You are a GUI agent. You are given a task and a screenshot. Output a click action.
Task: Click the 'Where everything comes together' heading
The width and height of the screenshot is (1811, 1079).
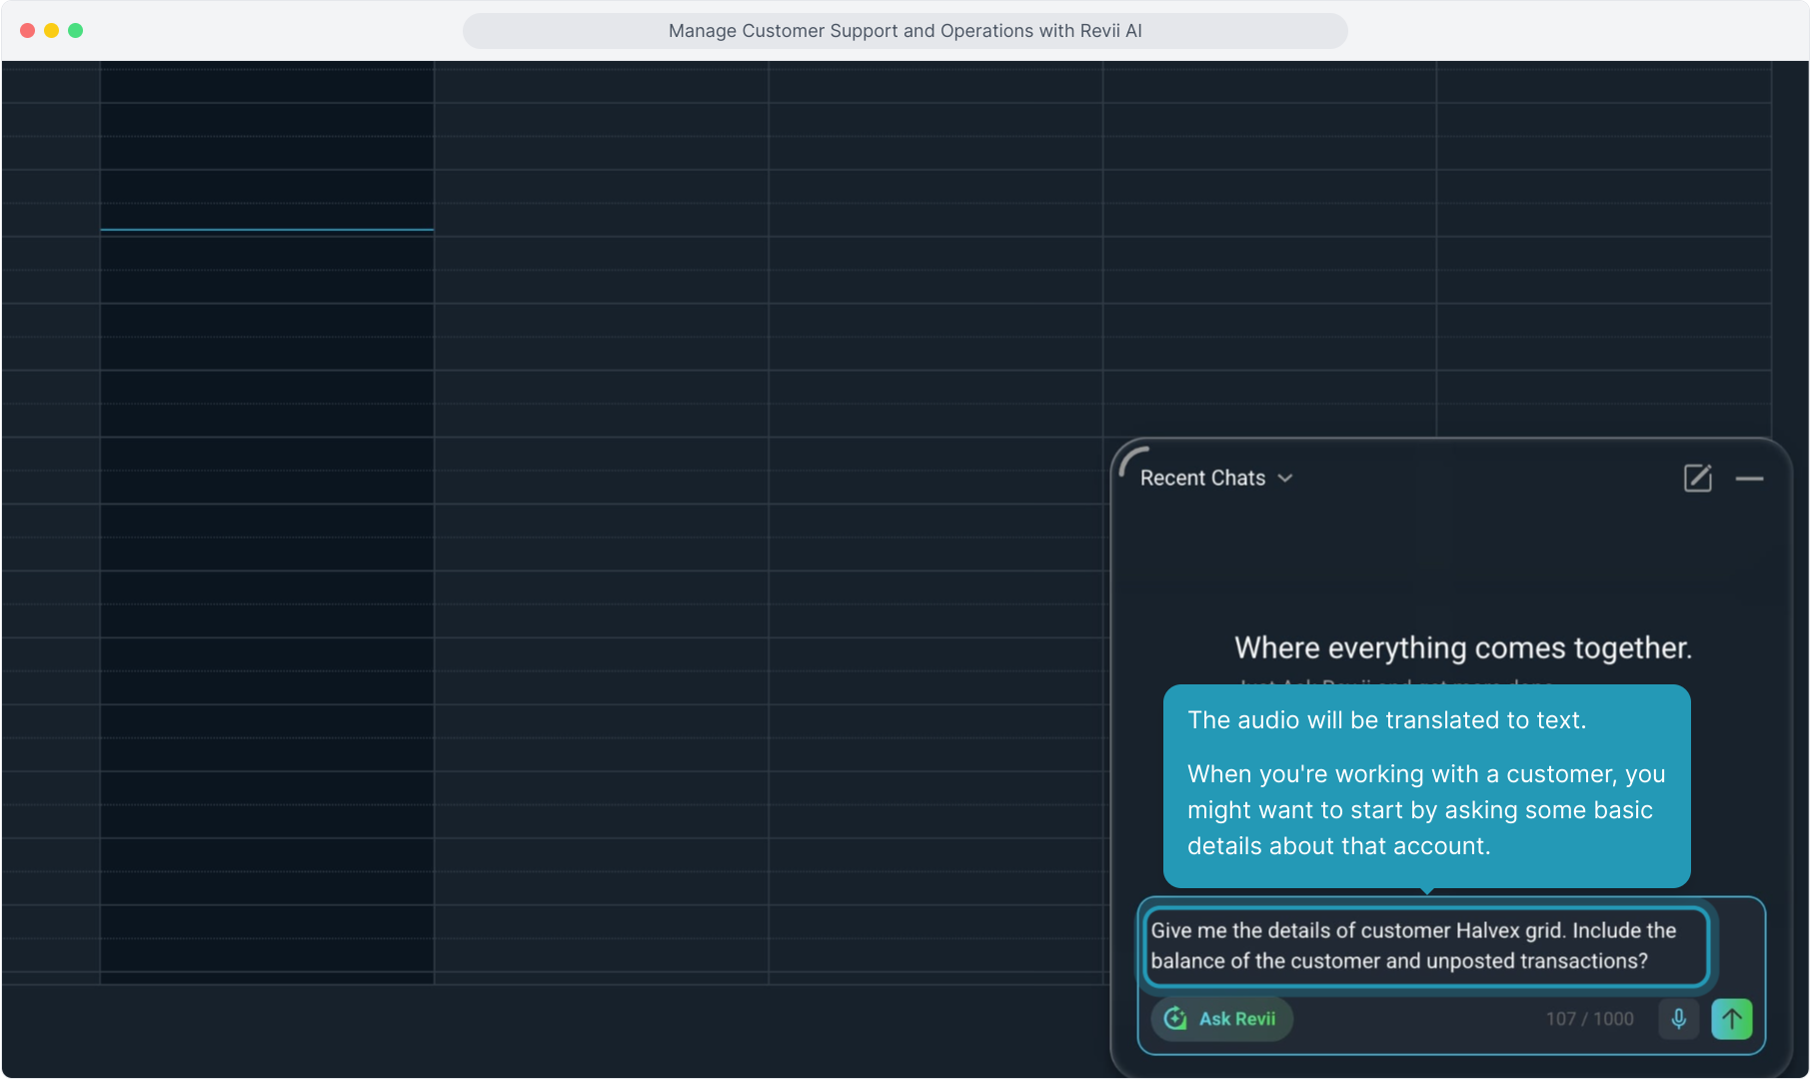coord(1462,648)
